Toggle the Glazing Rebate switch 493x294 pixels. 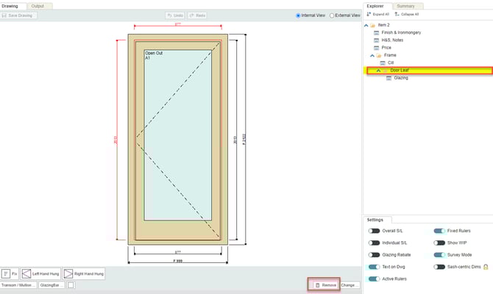375,254
